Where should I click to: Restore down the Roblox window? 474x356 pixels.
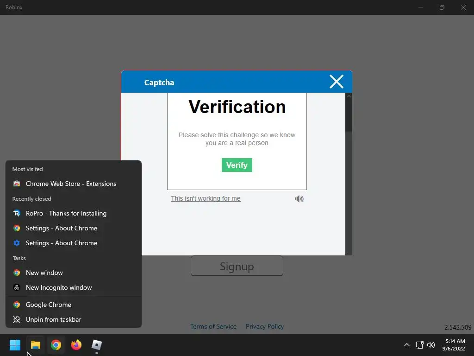point(442,7)
